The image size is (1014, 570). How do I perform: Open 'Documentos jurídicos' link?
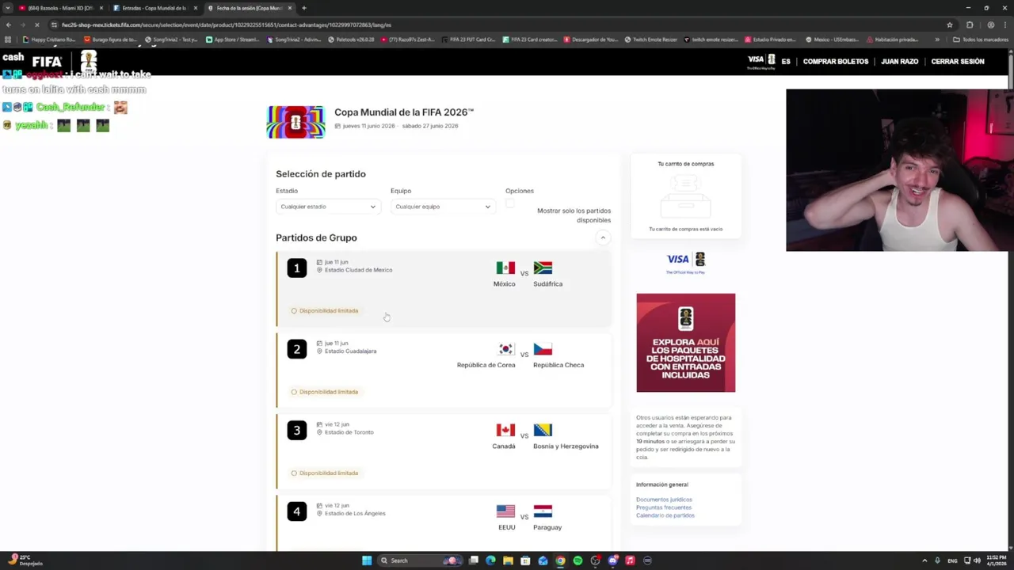pos(664,500)
